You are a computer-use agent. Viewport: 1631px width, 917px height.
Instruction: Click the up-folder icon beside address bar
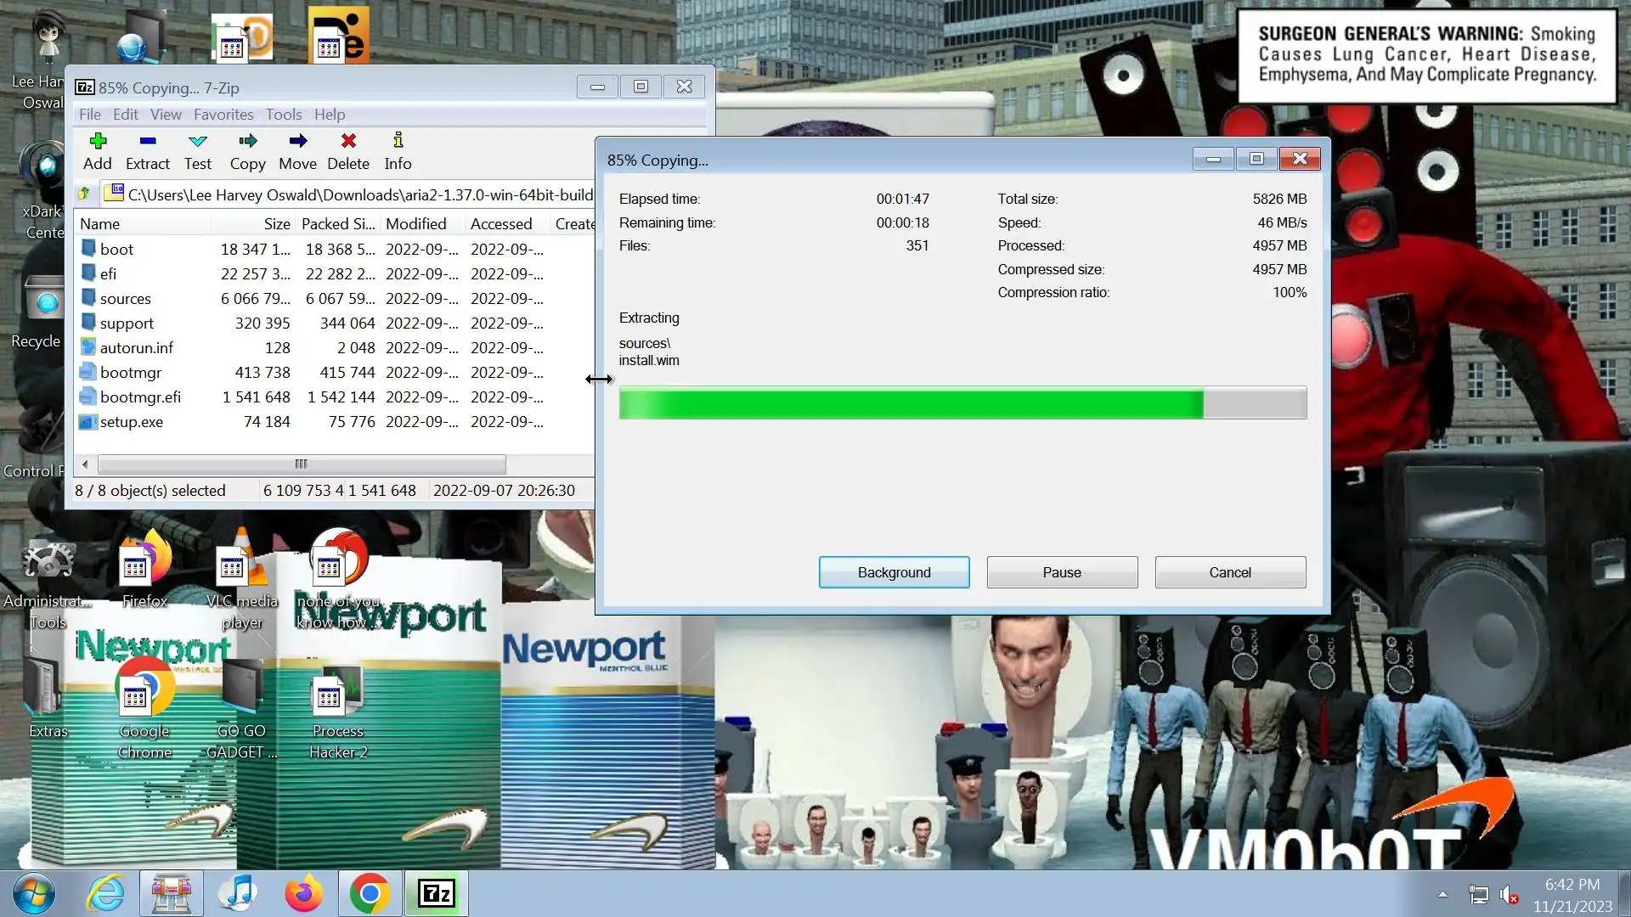(84, 194)
